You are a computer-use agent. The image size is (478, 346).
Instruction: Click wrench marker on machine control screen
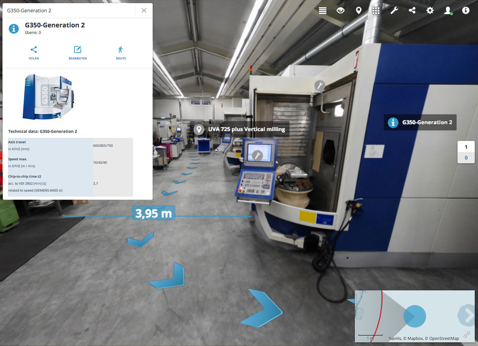pos(258,155)
